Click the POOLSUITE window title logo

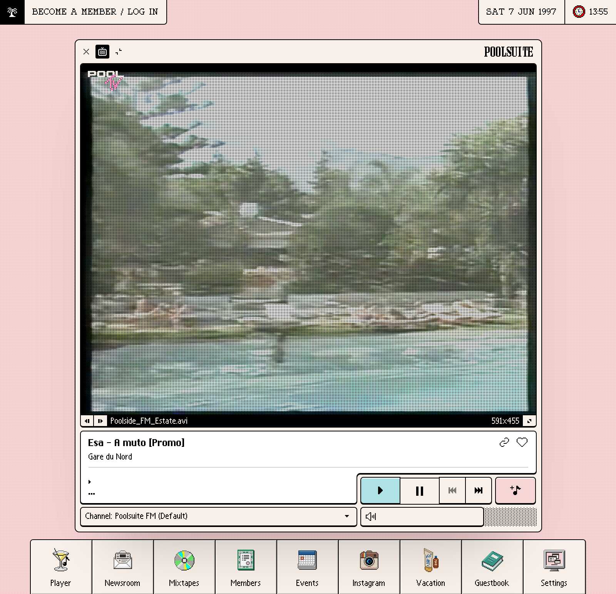pos(509,52)
